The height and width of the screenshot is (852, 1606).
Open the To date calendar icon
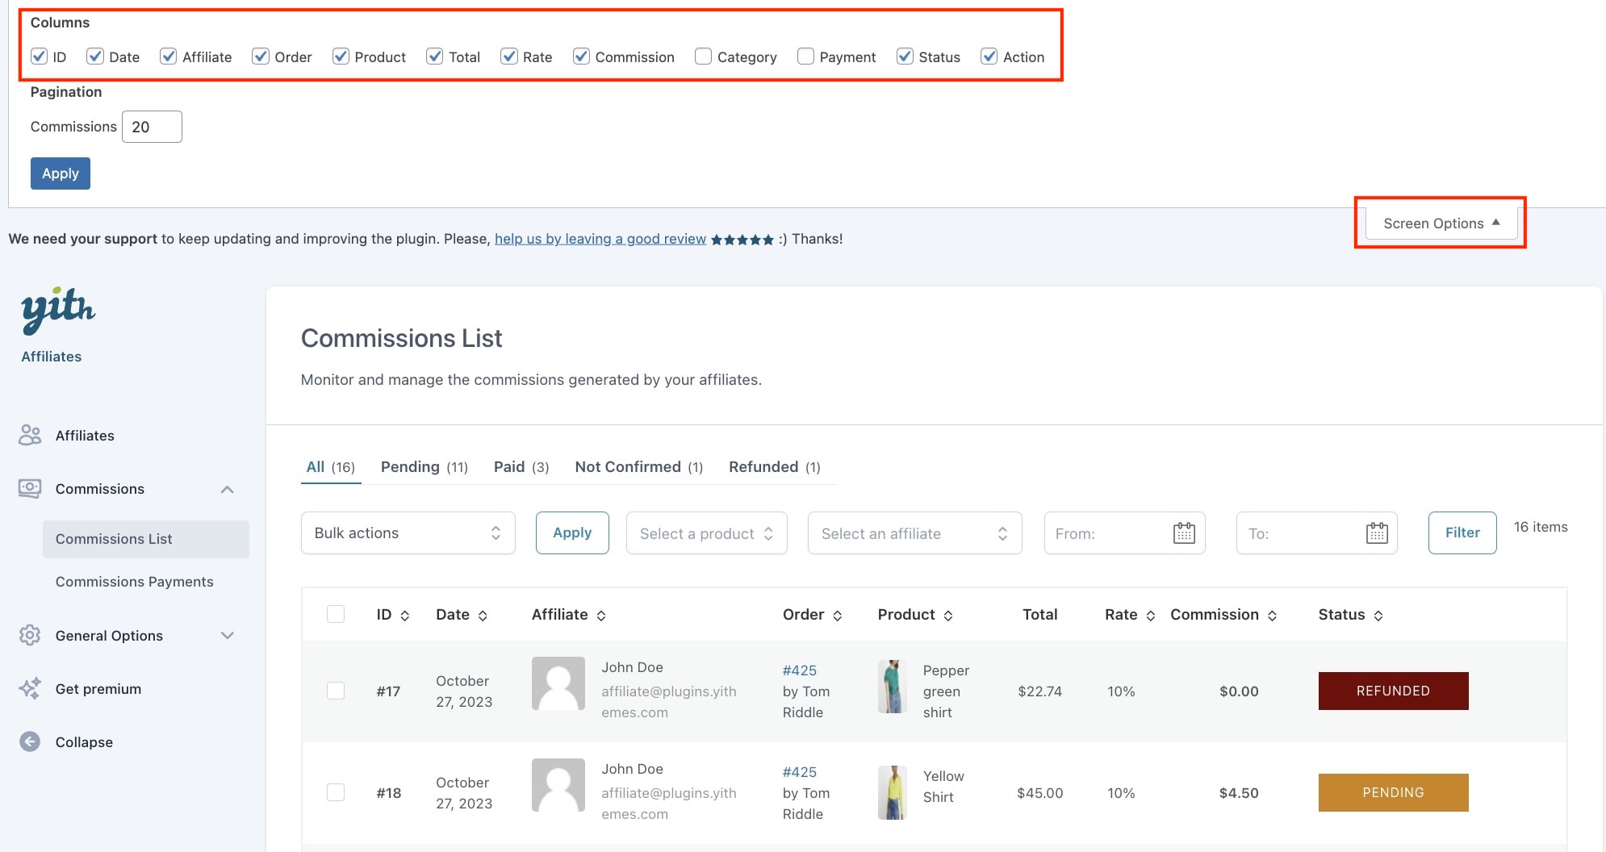(1376, 533)
